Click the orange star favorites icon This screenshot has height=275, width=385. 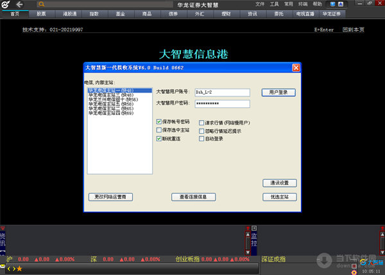(19, 269)
